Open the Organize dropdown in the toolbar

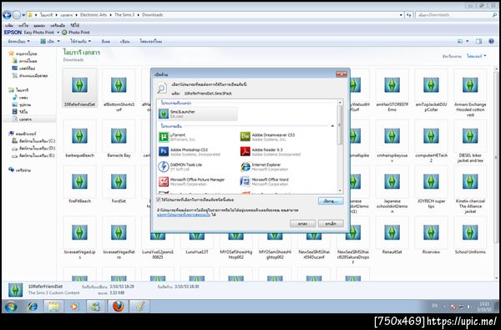click(x=19, y=41)
